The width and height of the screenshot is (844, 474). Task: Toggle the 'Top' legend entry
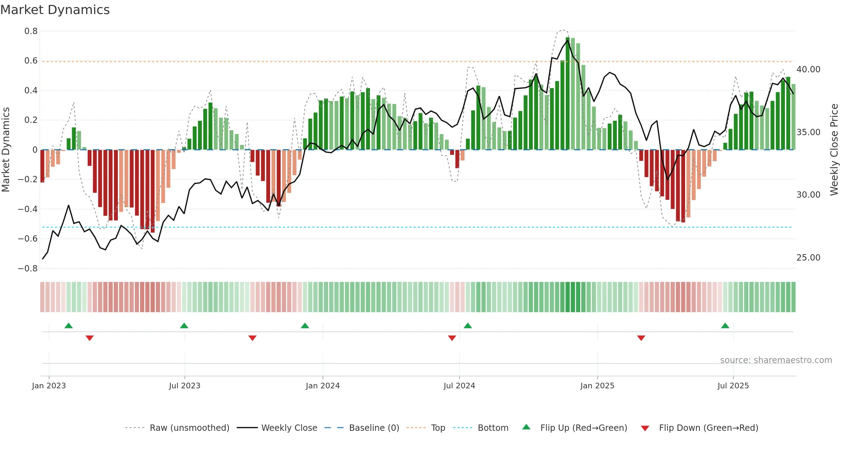point(426,428)
